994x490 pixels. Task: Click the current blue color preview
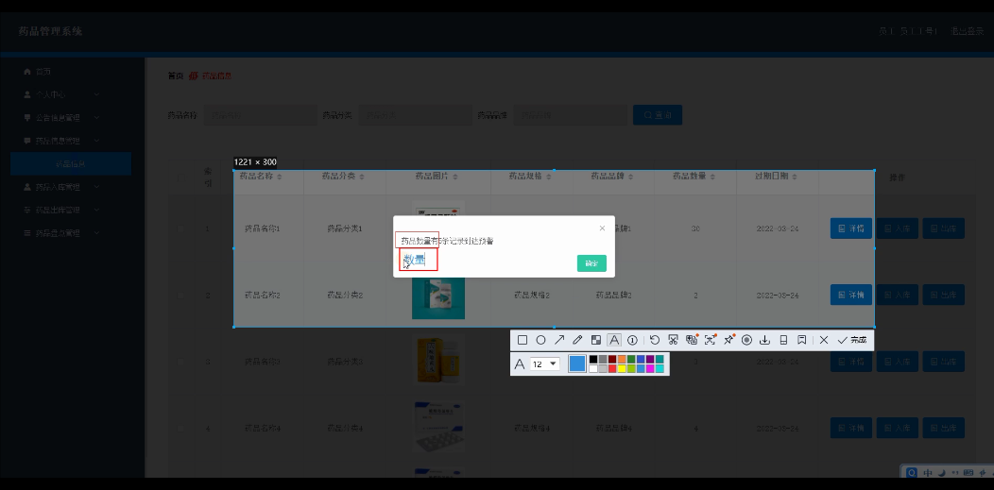coord(577,364)
